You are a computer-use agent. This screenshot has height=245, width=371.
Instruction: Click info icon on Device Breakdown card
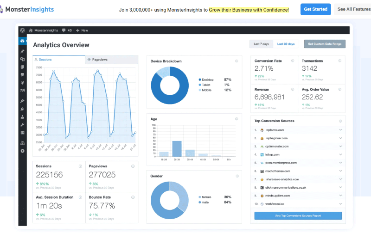point(237,61)
